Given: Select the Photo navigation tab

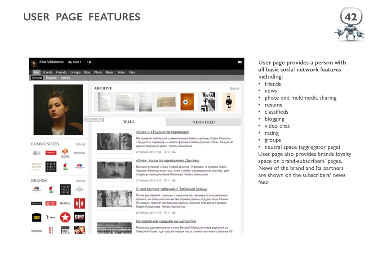Looking at the screenshot, I should coord(98,72).
